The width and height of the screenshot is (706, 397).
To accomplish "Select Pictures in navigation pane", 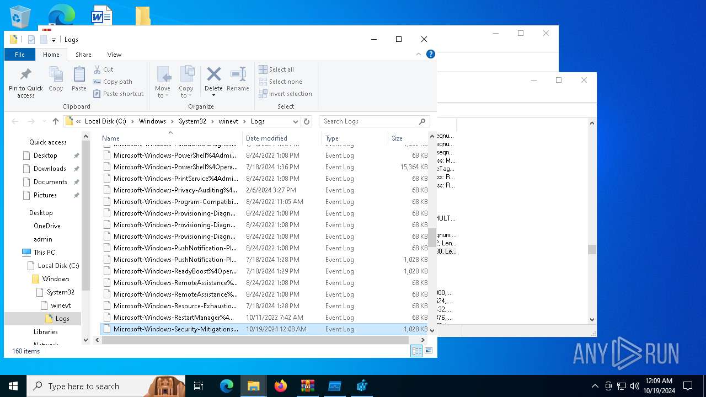I will 45,195.
